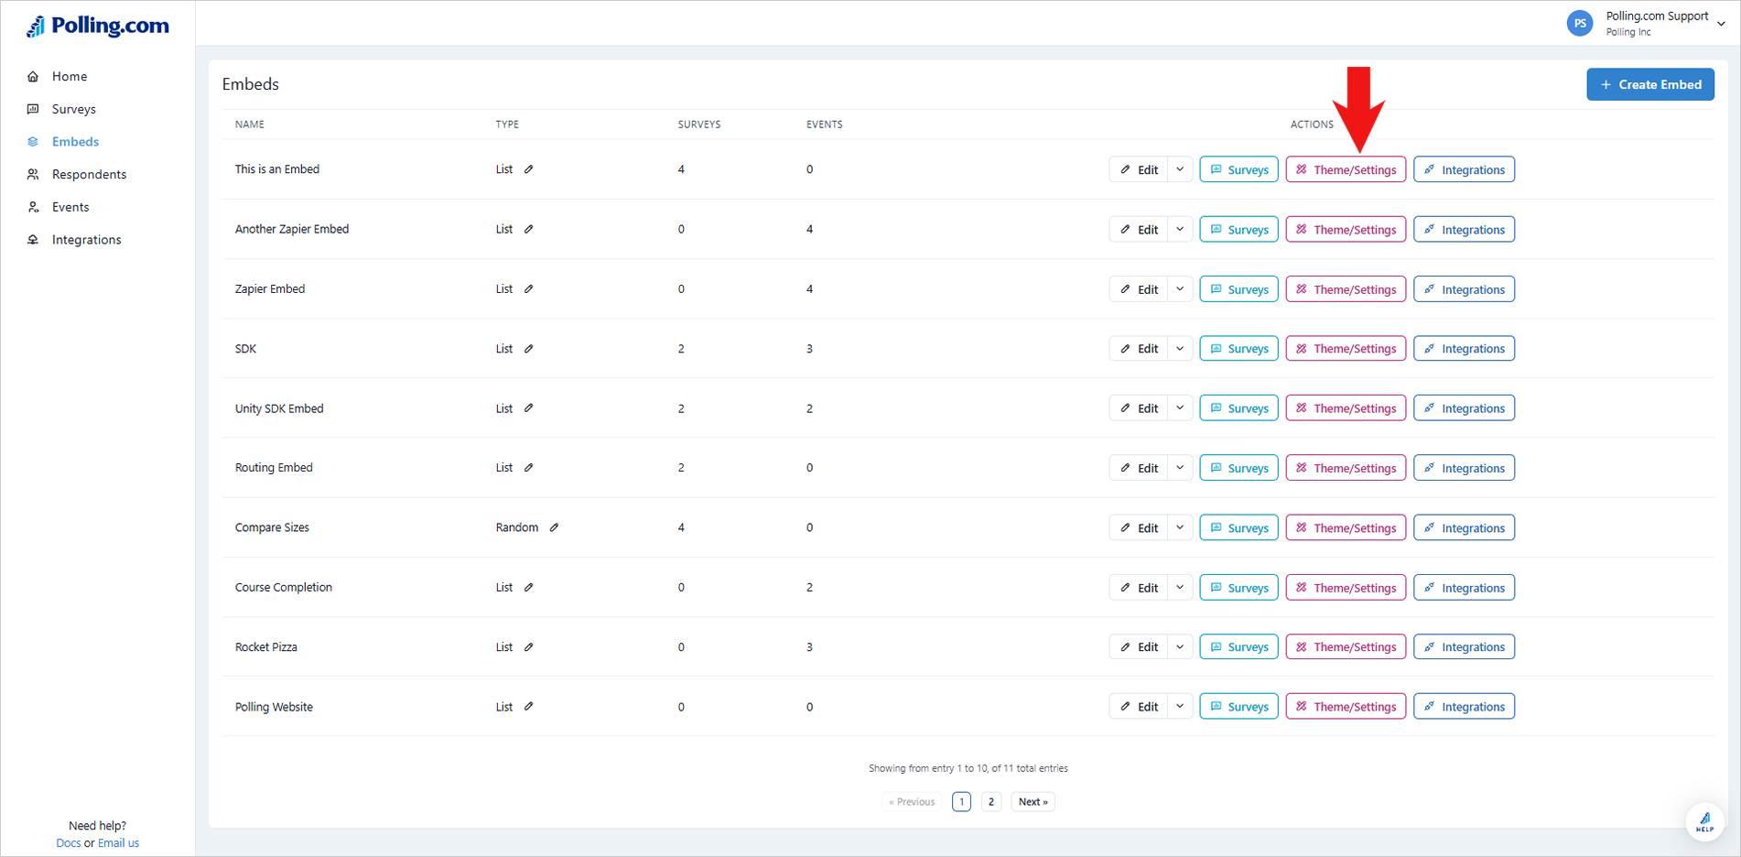
Task: Click the Next » pagination button
Action: tap(1033, 802)
